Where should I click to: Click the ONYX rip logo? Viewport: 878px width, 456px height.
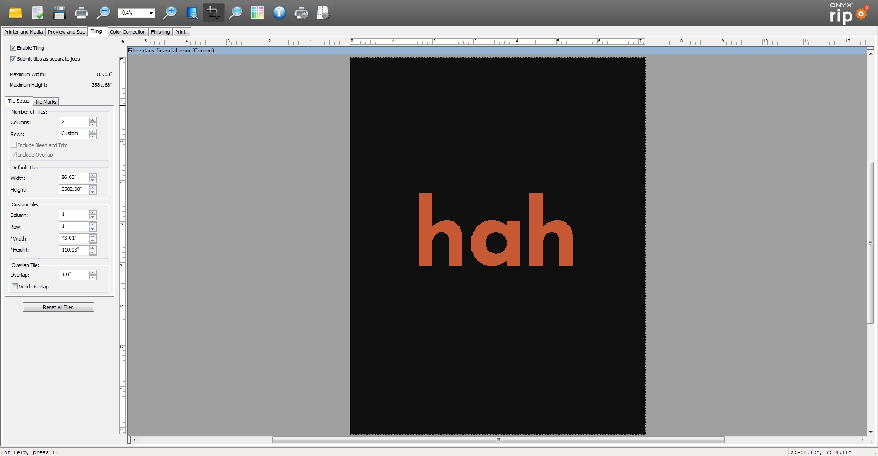[x=849, y=13]
